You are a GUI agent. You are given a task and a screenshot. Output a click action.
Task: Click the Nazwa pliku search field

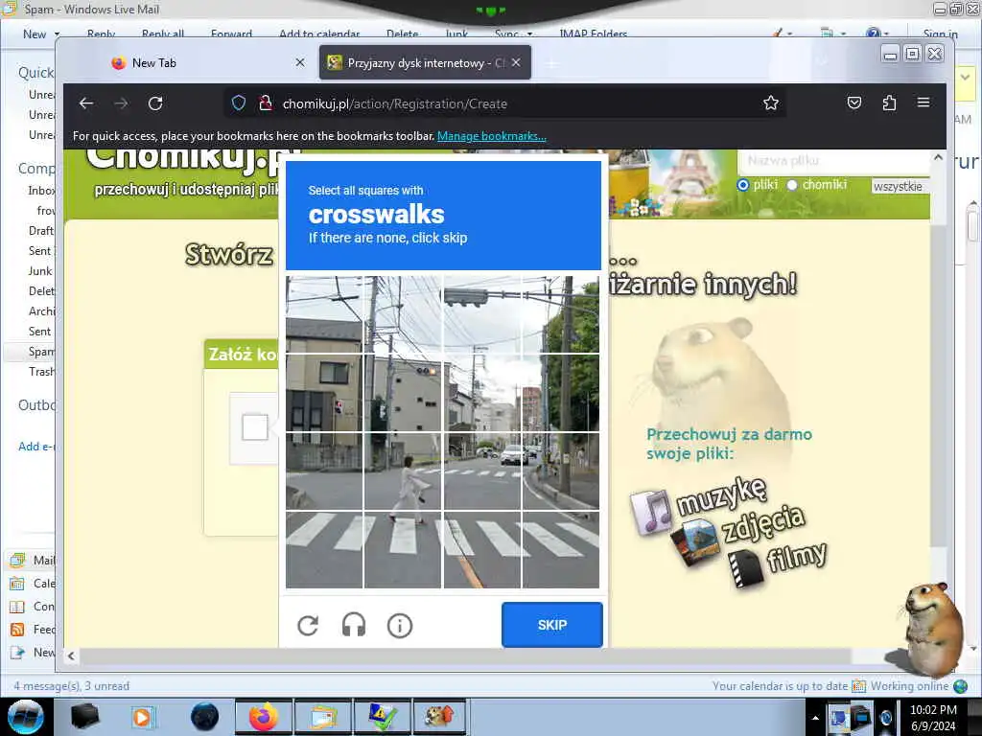pos(833,161)
